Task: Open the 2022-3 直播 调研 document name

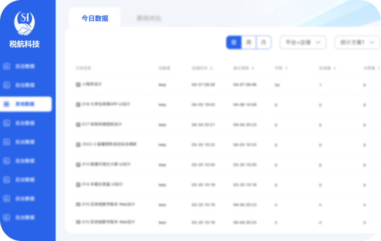Action: pyautogui.click(x=110, y=144)
